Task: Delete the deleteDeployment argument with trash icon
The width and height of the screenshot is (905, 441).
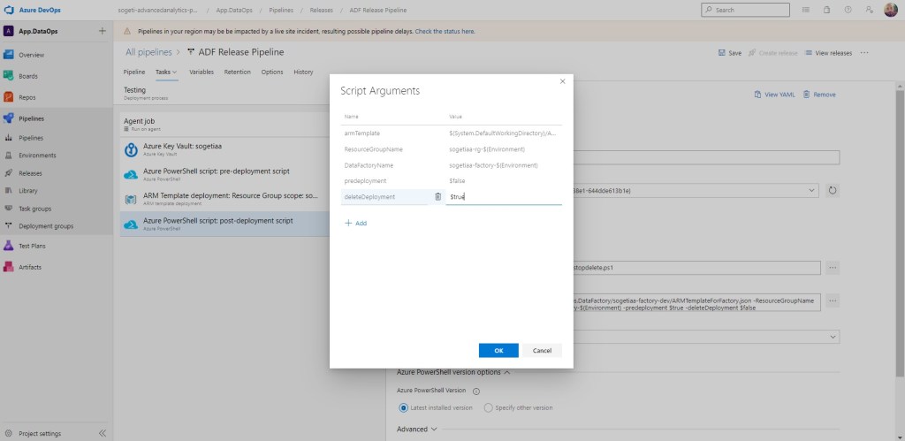Action: click(437, 196)
